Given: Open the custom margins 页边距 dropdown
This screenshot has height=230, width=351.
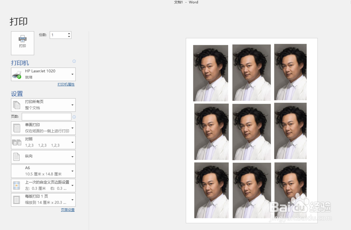Looking at the screenshot, I should point(43,185).
